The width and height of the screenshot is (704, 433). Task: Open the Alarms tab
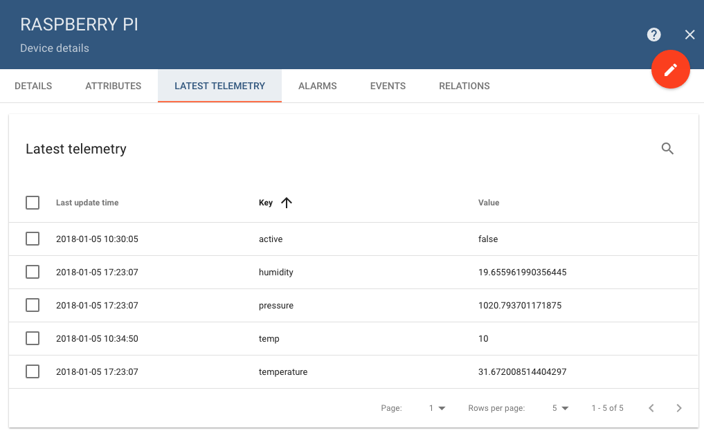coord(317,86)
